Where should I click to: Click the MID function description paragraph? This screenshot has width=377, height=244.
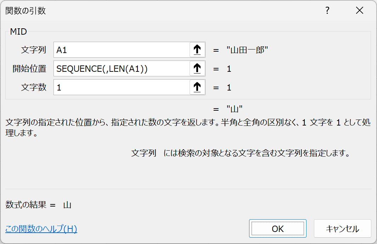point(188,127)
